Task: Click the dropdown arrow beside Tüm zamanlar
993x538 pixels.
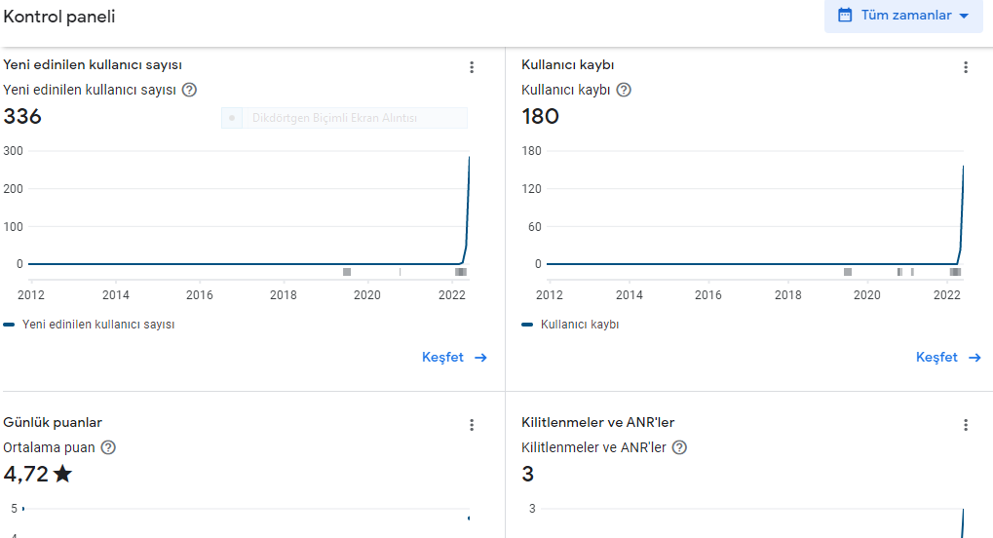Action: pyautogui.click(x=964, y=16)
